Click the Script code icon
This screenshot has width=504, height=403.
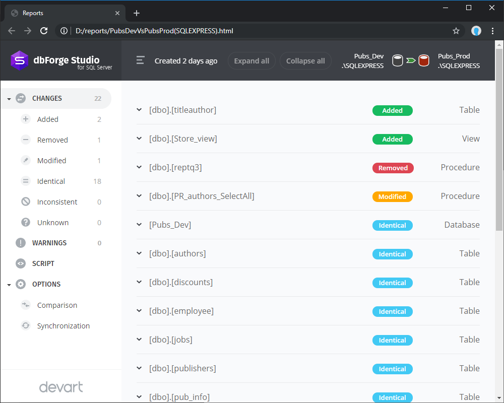coord(21,263)
